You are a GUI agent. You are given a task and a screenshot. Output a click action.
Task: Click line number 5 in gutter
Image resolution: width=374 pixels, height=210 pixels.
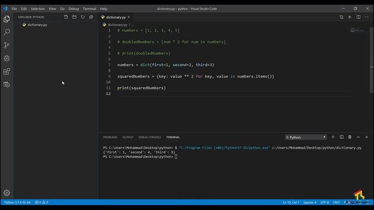coord(109,53)
